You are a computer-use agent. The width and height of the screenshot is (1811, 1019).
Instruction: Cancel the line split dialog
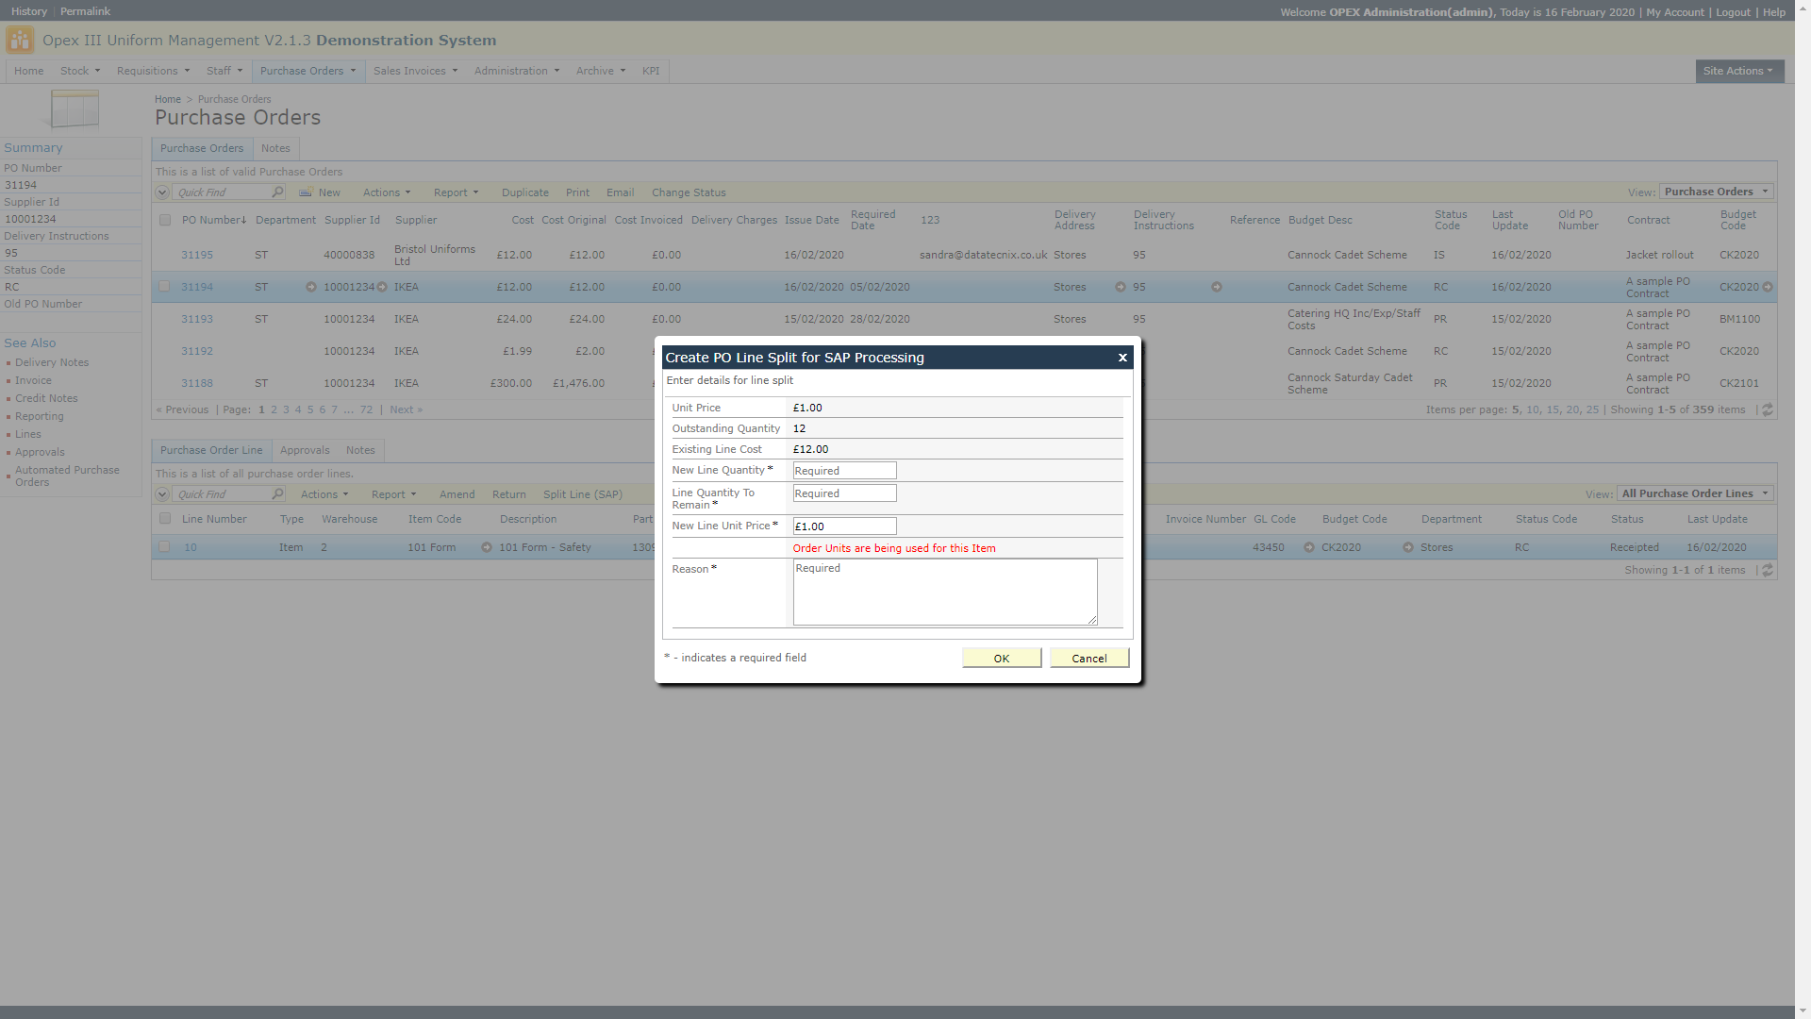[x=1089, y=659]
